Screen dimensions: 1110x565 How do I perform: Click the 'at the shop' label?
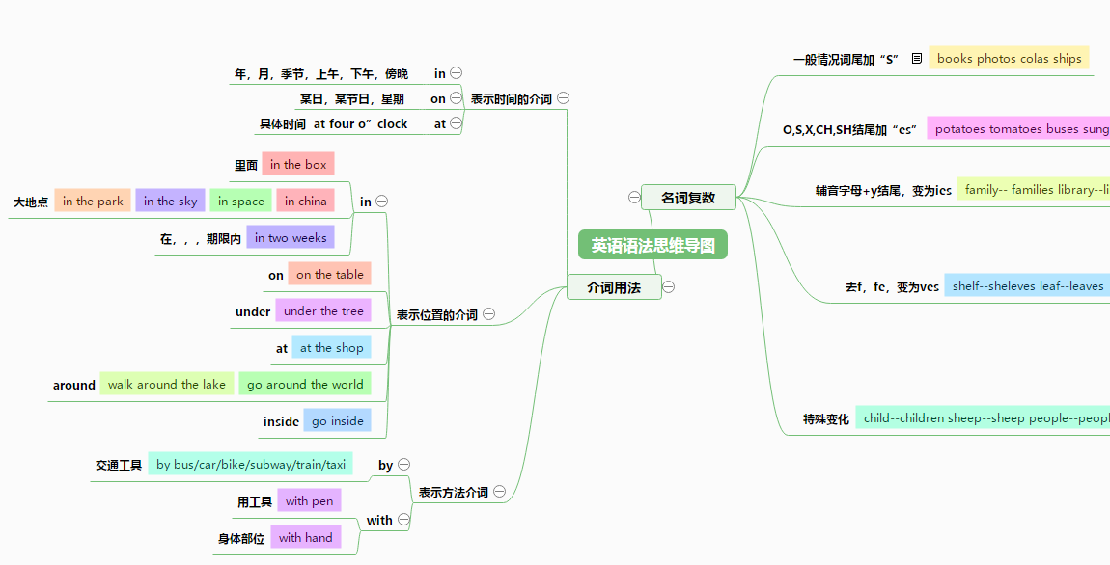331,347
